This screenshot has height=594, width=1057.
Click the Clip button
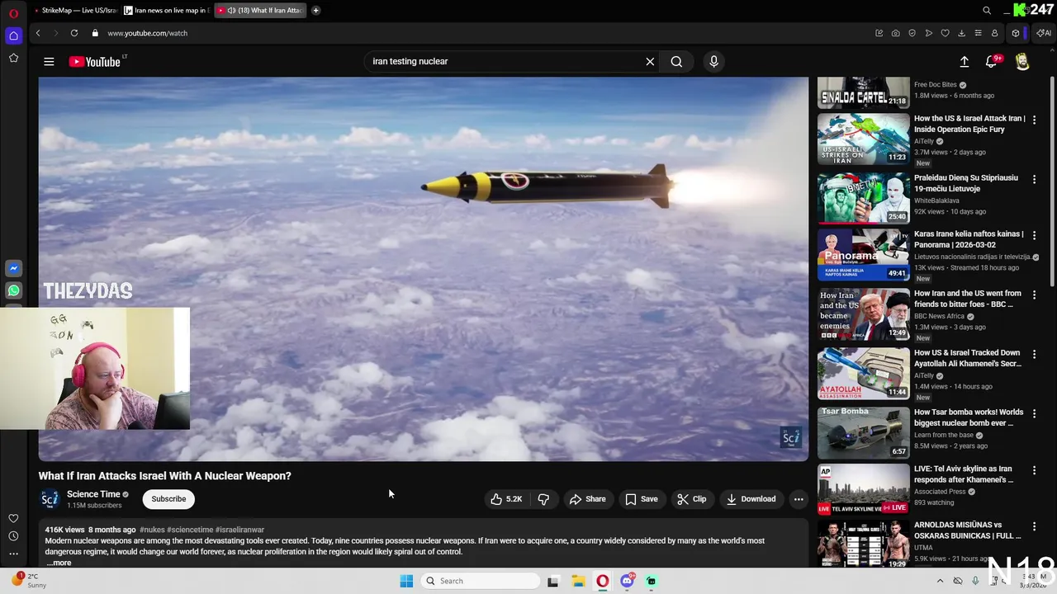(691, 499)
